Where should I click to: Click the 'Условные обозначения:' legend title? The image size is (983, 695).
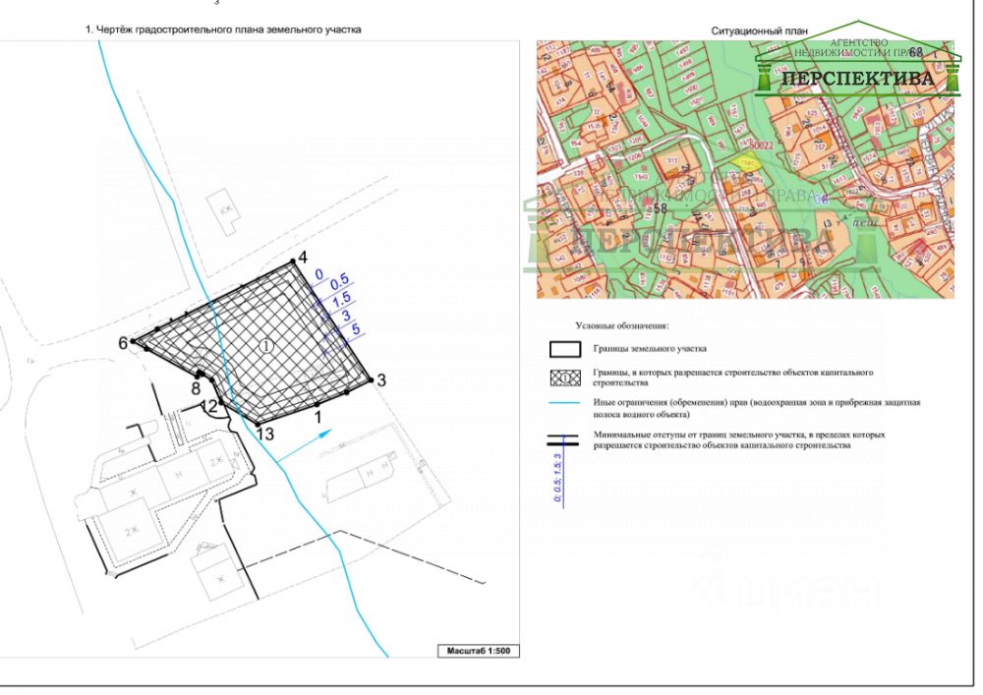pyautogui.click(x=622, y=326)
